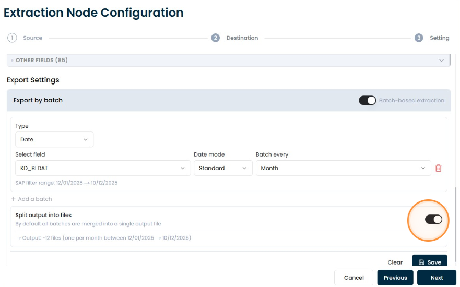This screenshot has width=460, height=287.
Task: Click the red trash icon for KD_BLDAT batch
Action: 438,168
